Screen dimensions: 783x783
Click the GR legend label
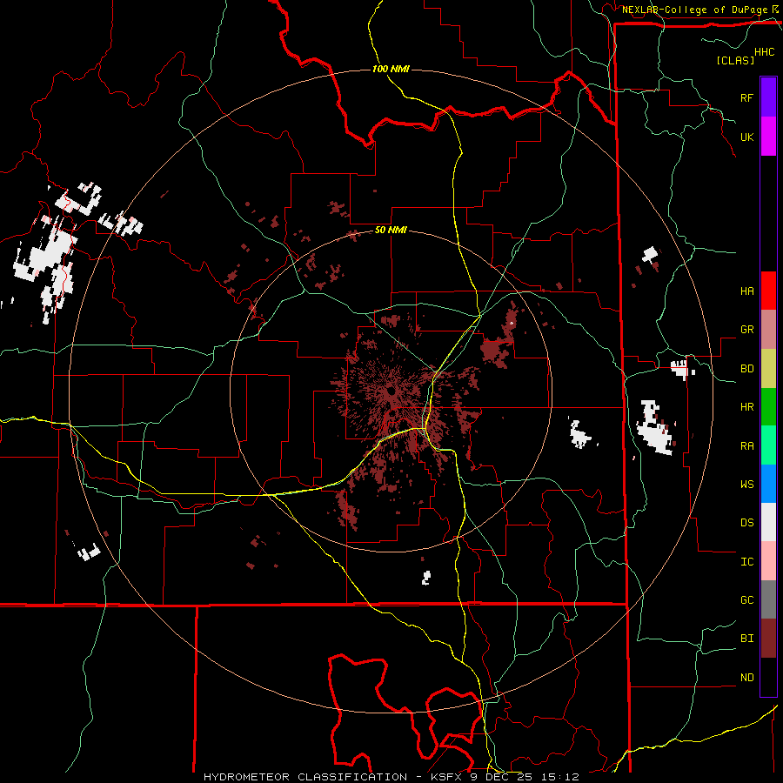tap(746, 330)
